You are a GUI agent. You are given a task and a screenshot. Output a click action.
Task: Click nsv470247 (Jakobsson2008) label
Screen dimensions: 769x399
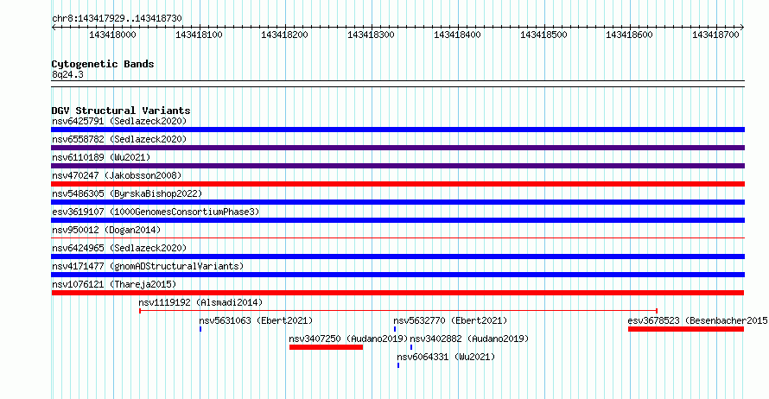(117, 175)
